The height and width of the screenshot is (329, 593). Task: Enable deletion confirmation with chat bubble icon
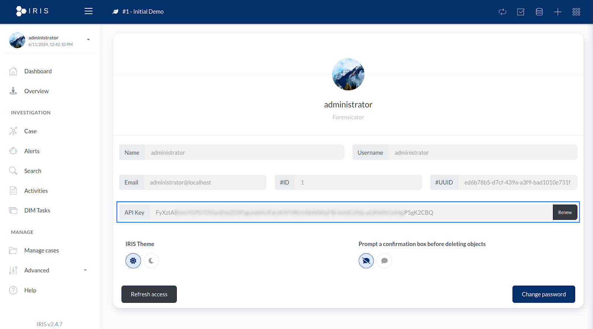384,261
